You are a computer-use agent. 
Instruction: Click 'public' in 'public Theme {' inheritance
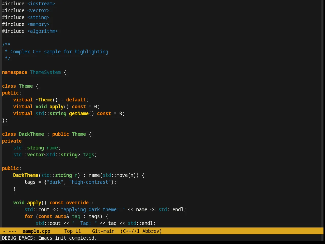pyautogui.click(x=61, y=134)
